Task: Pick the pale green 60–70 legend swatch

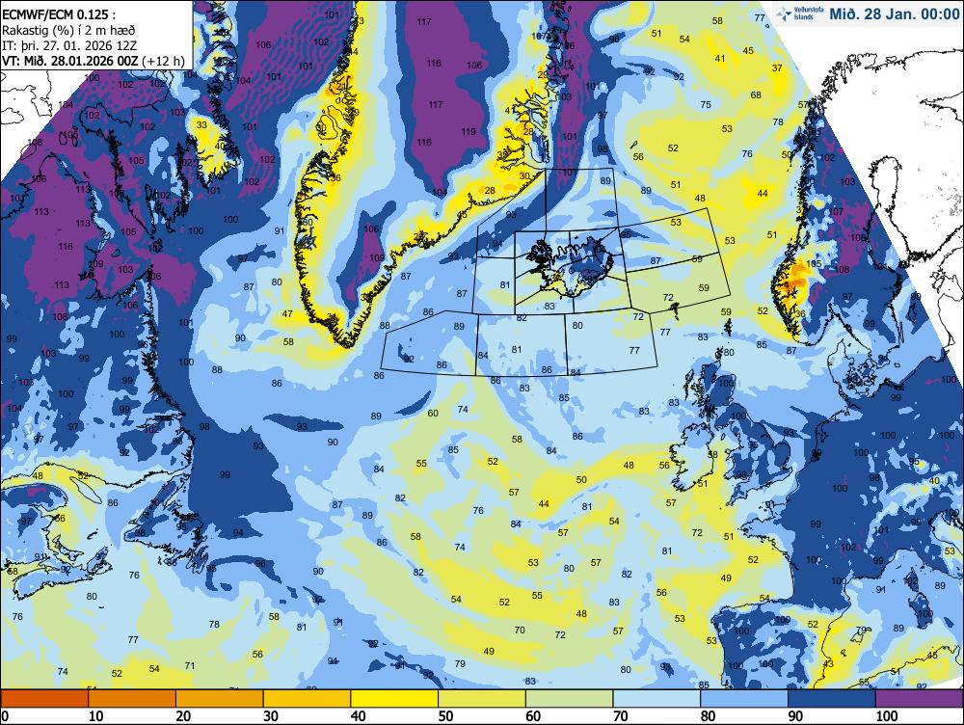Action: (x=570, y=699)
